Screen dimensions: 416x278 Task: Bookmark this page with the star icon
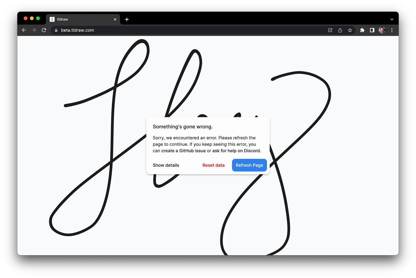350,30
